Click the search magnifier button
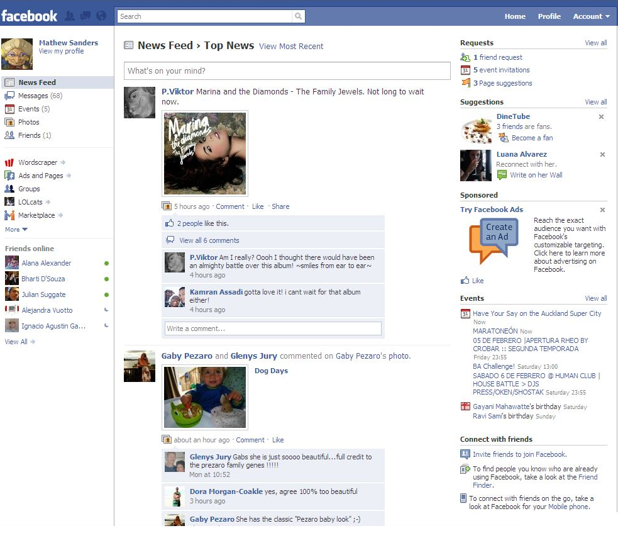 299,16
